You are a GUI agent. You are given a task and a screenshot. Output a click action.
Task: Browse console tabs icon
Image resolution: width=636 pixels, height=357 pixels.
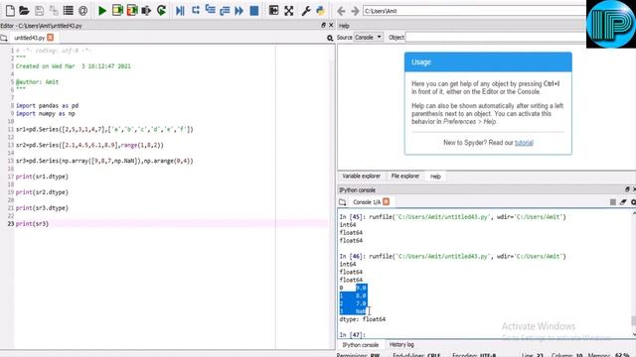(x=343, y=202)
